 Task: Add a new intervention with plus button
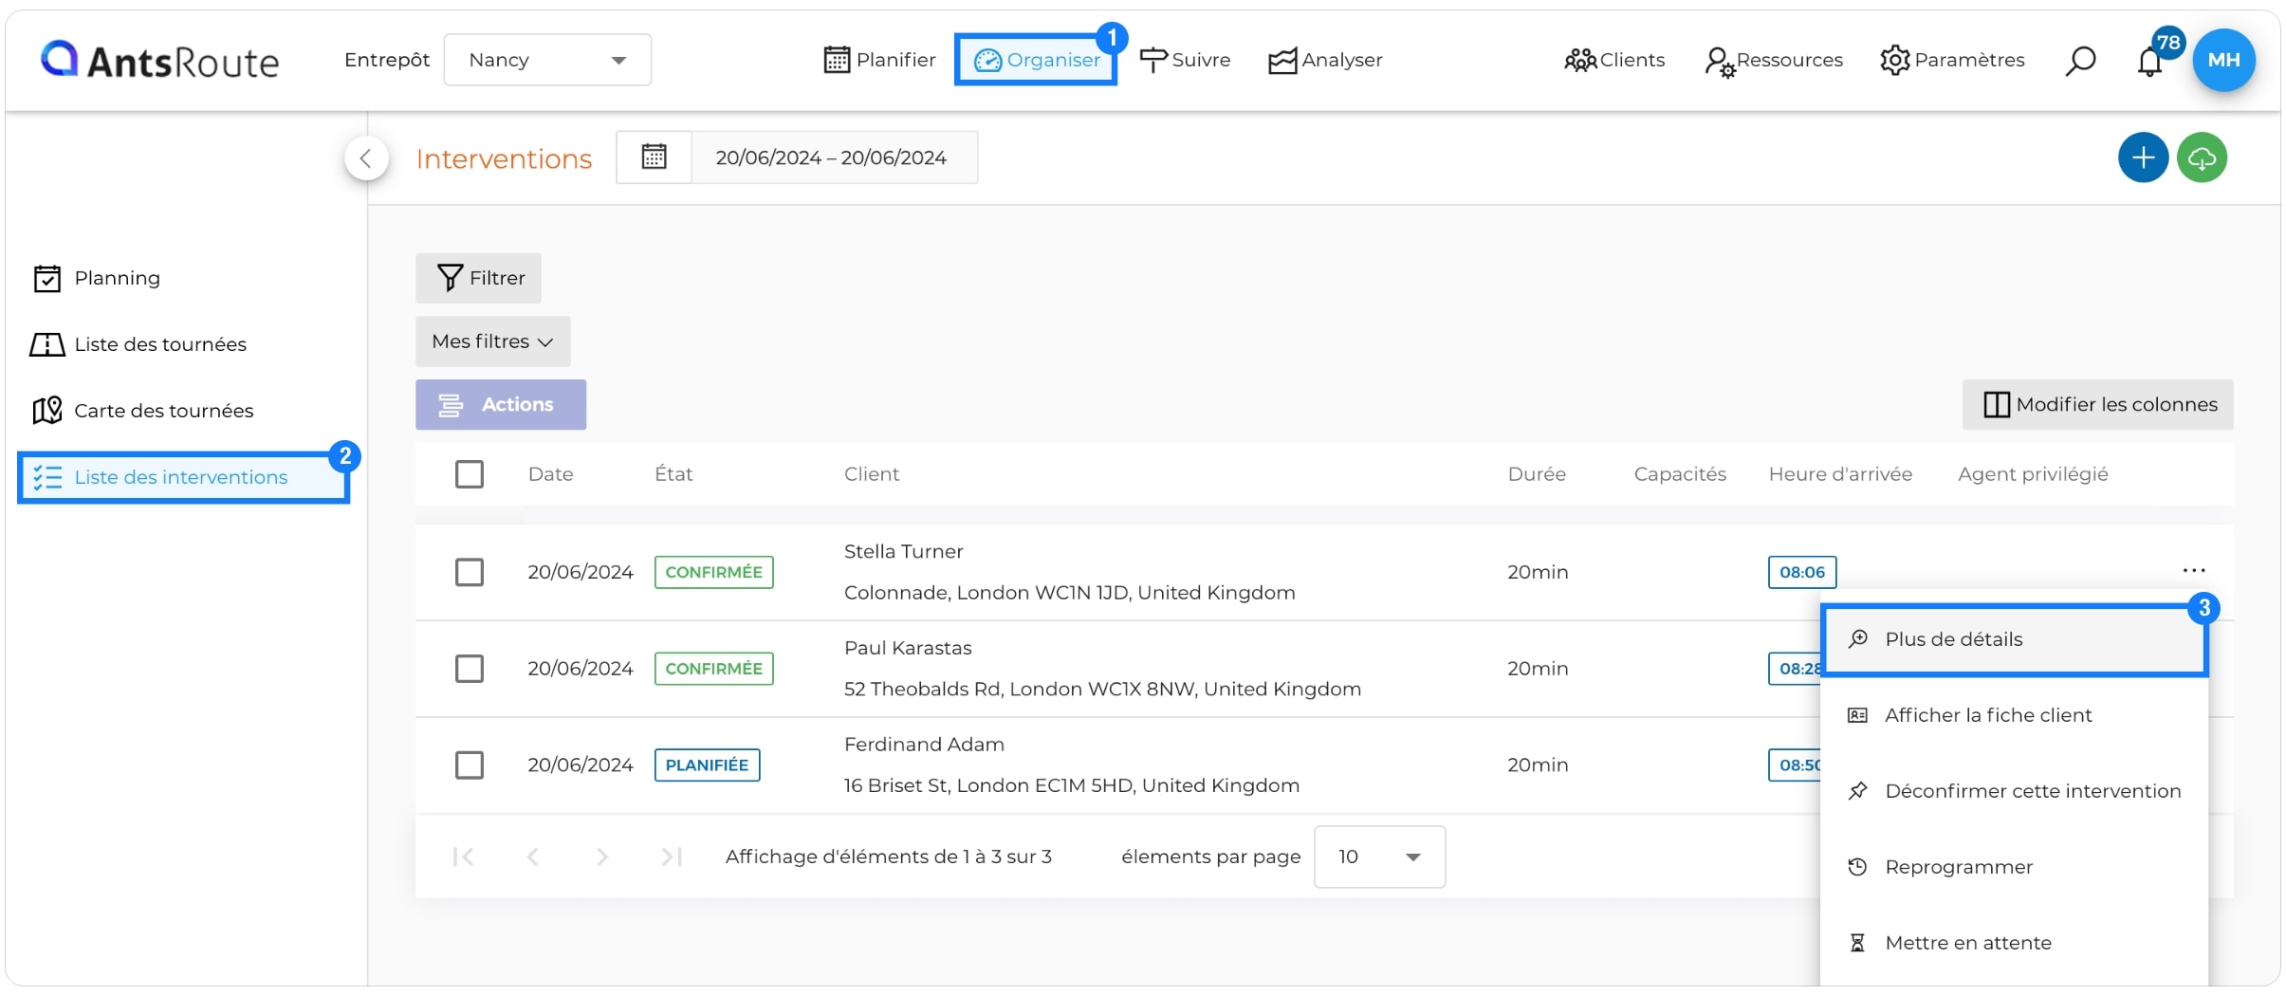click(2143, 157)
